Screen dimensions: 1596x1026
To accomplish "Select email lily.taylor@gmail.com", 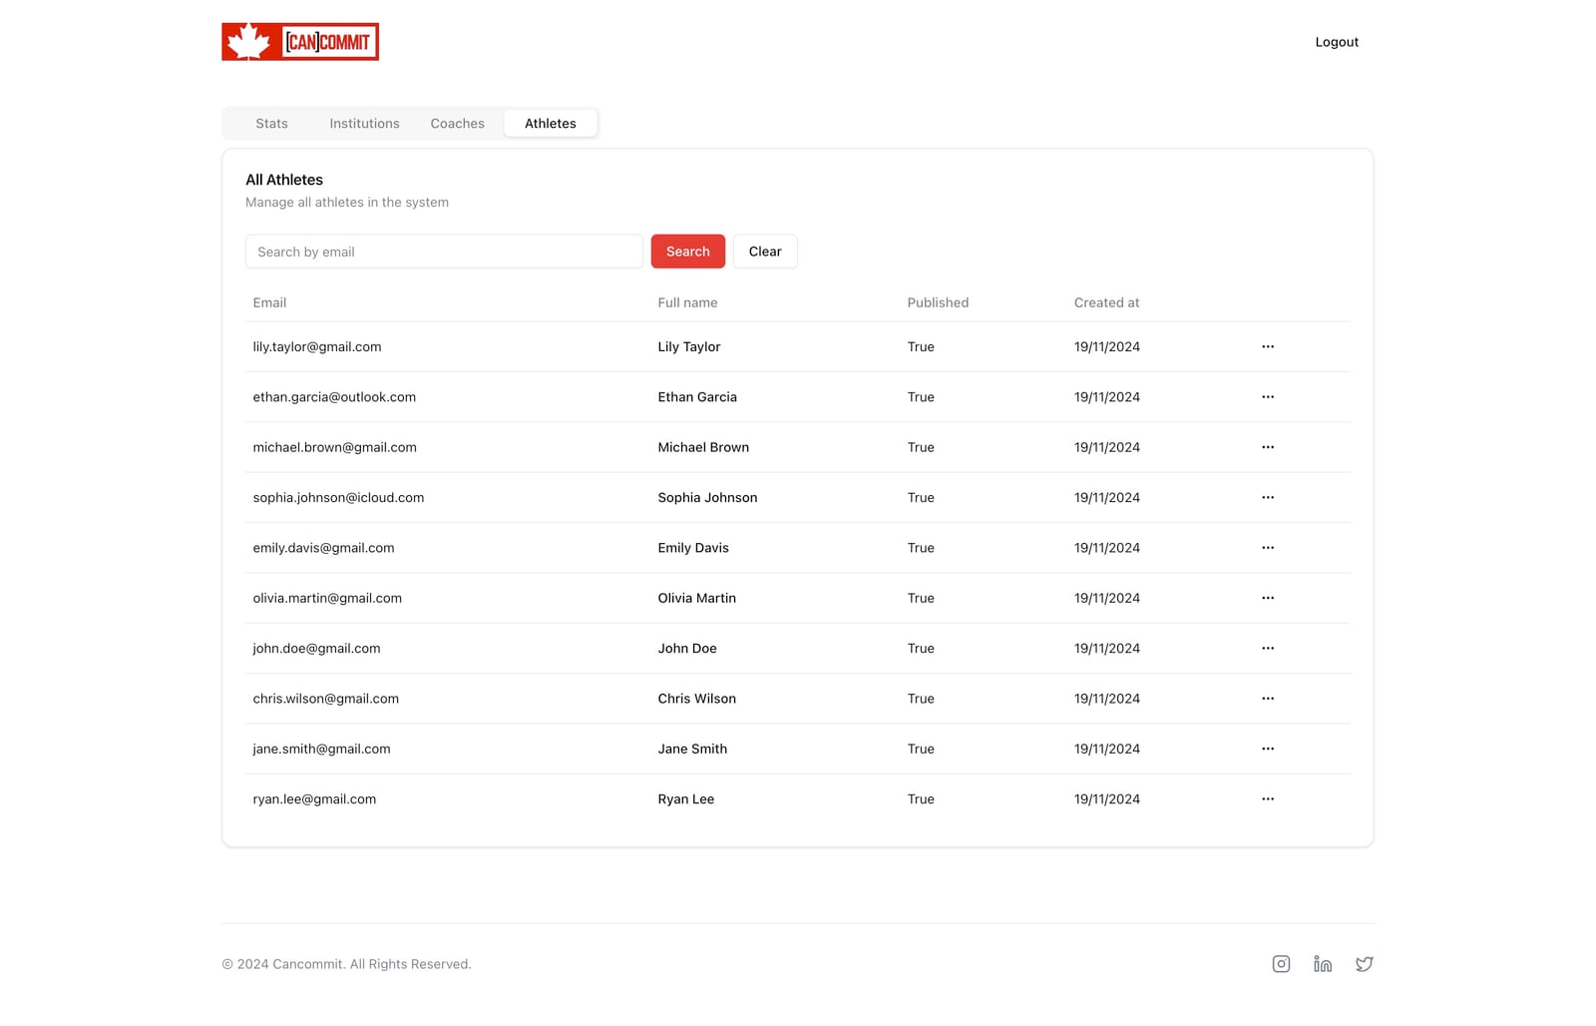I will click(x=317, y=346).
